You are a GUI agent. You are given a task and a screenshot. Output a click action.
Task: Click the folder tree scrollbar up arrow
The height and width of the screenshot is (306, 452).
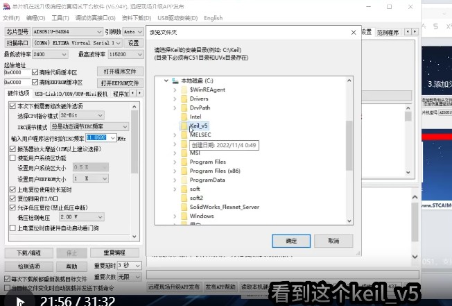coord(349,80)
